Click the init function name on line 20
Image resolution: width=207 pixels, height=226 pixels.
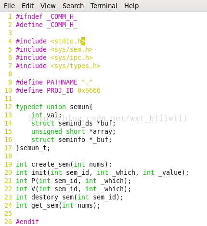pyautogui.click(x=39, y=172)
